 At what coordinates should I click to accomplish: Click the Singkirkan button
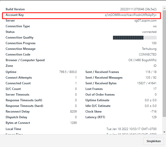pos(153,141)
